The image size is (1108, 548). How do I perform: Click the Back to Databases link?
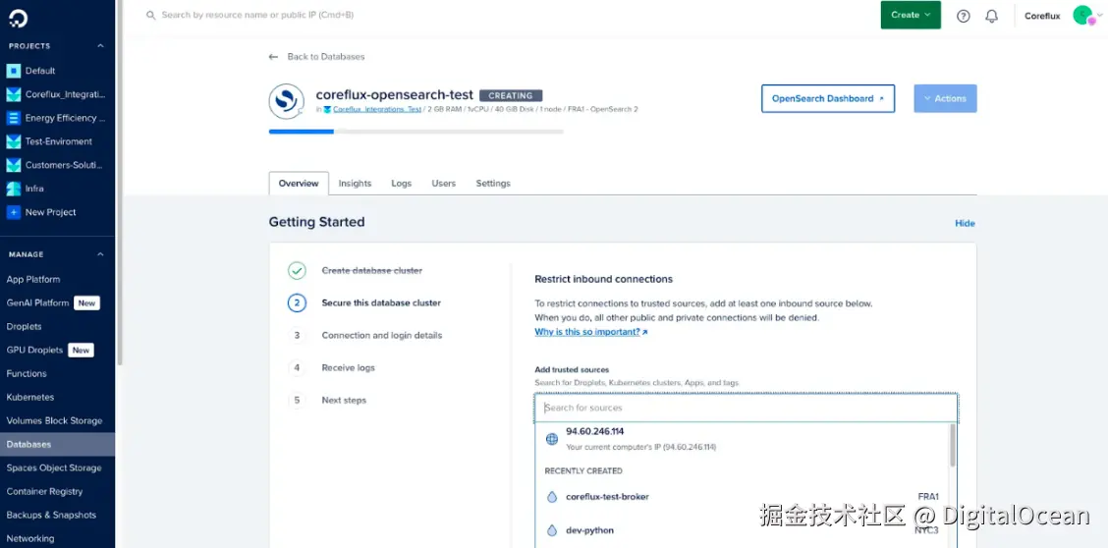pyautogui.click(x=326, y=57)
